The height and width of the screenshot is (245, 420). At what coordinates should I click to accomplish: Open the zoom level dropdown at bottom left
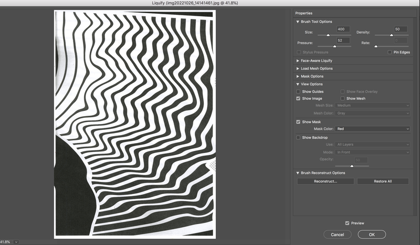pos(16,242)
